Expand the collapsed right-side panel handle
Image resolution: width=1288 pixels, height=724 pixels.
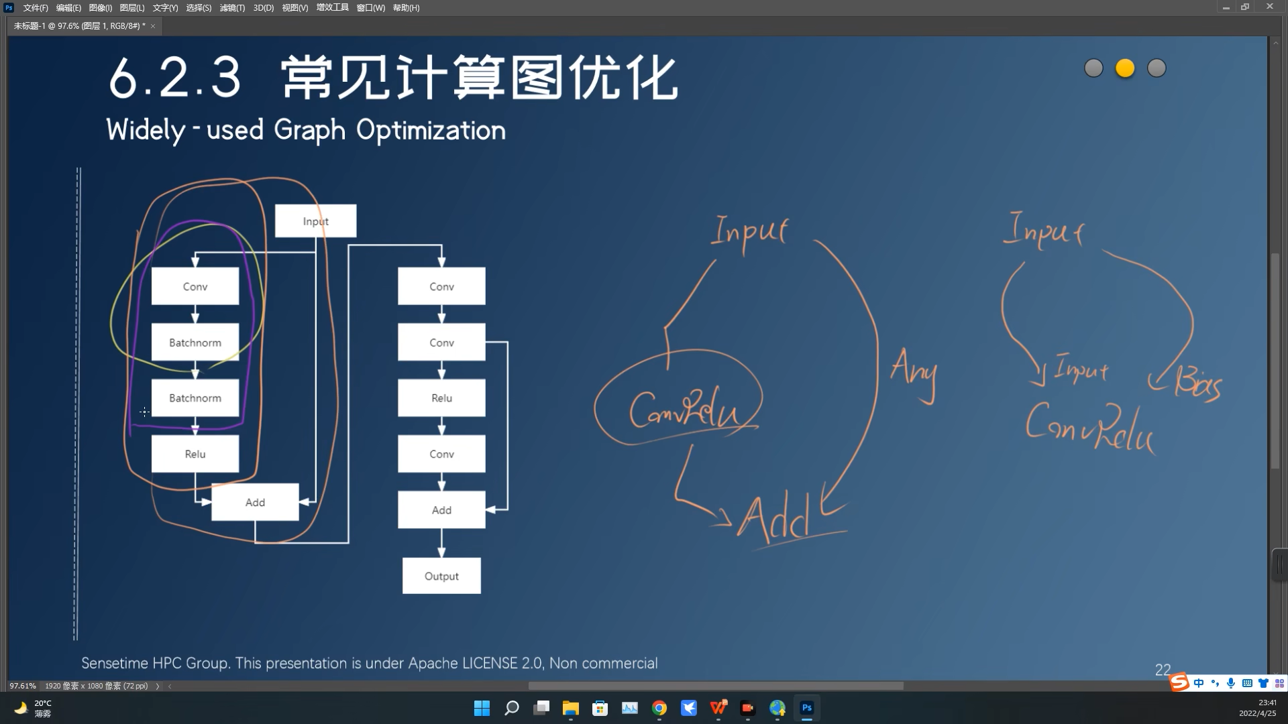(x=1280, y=565)
